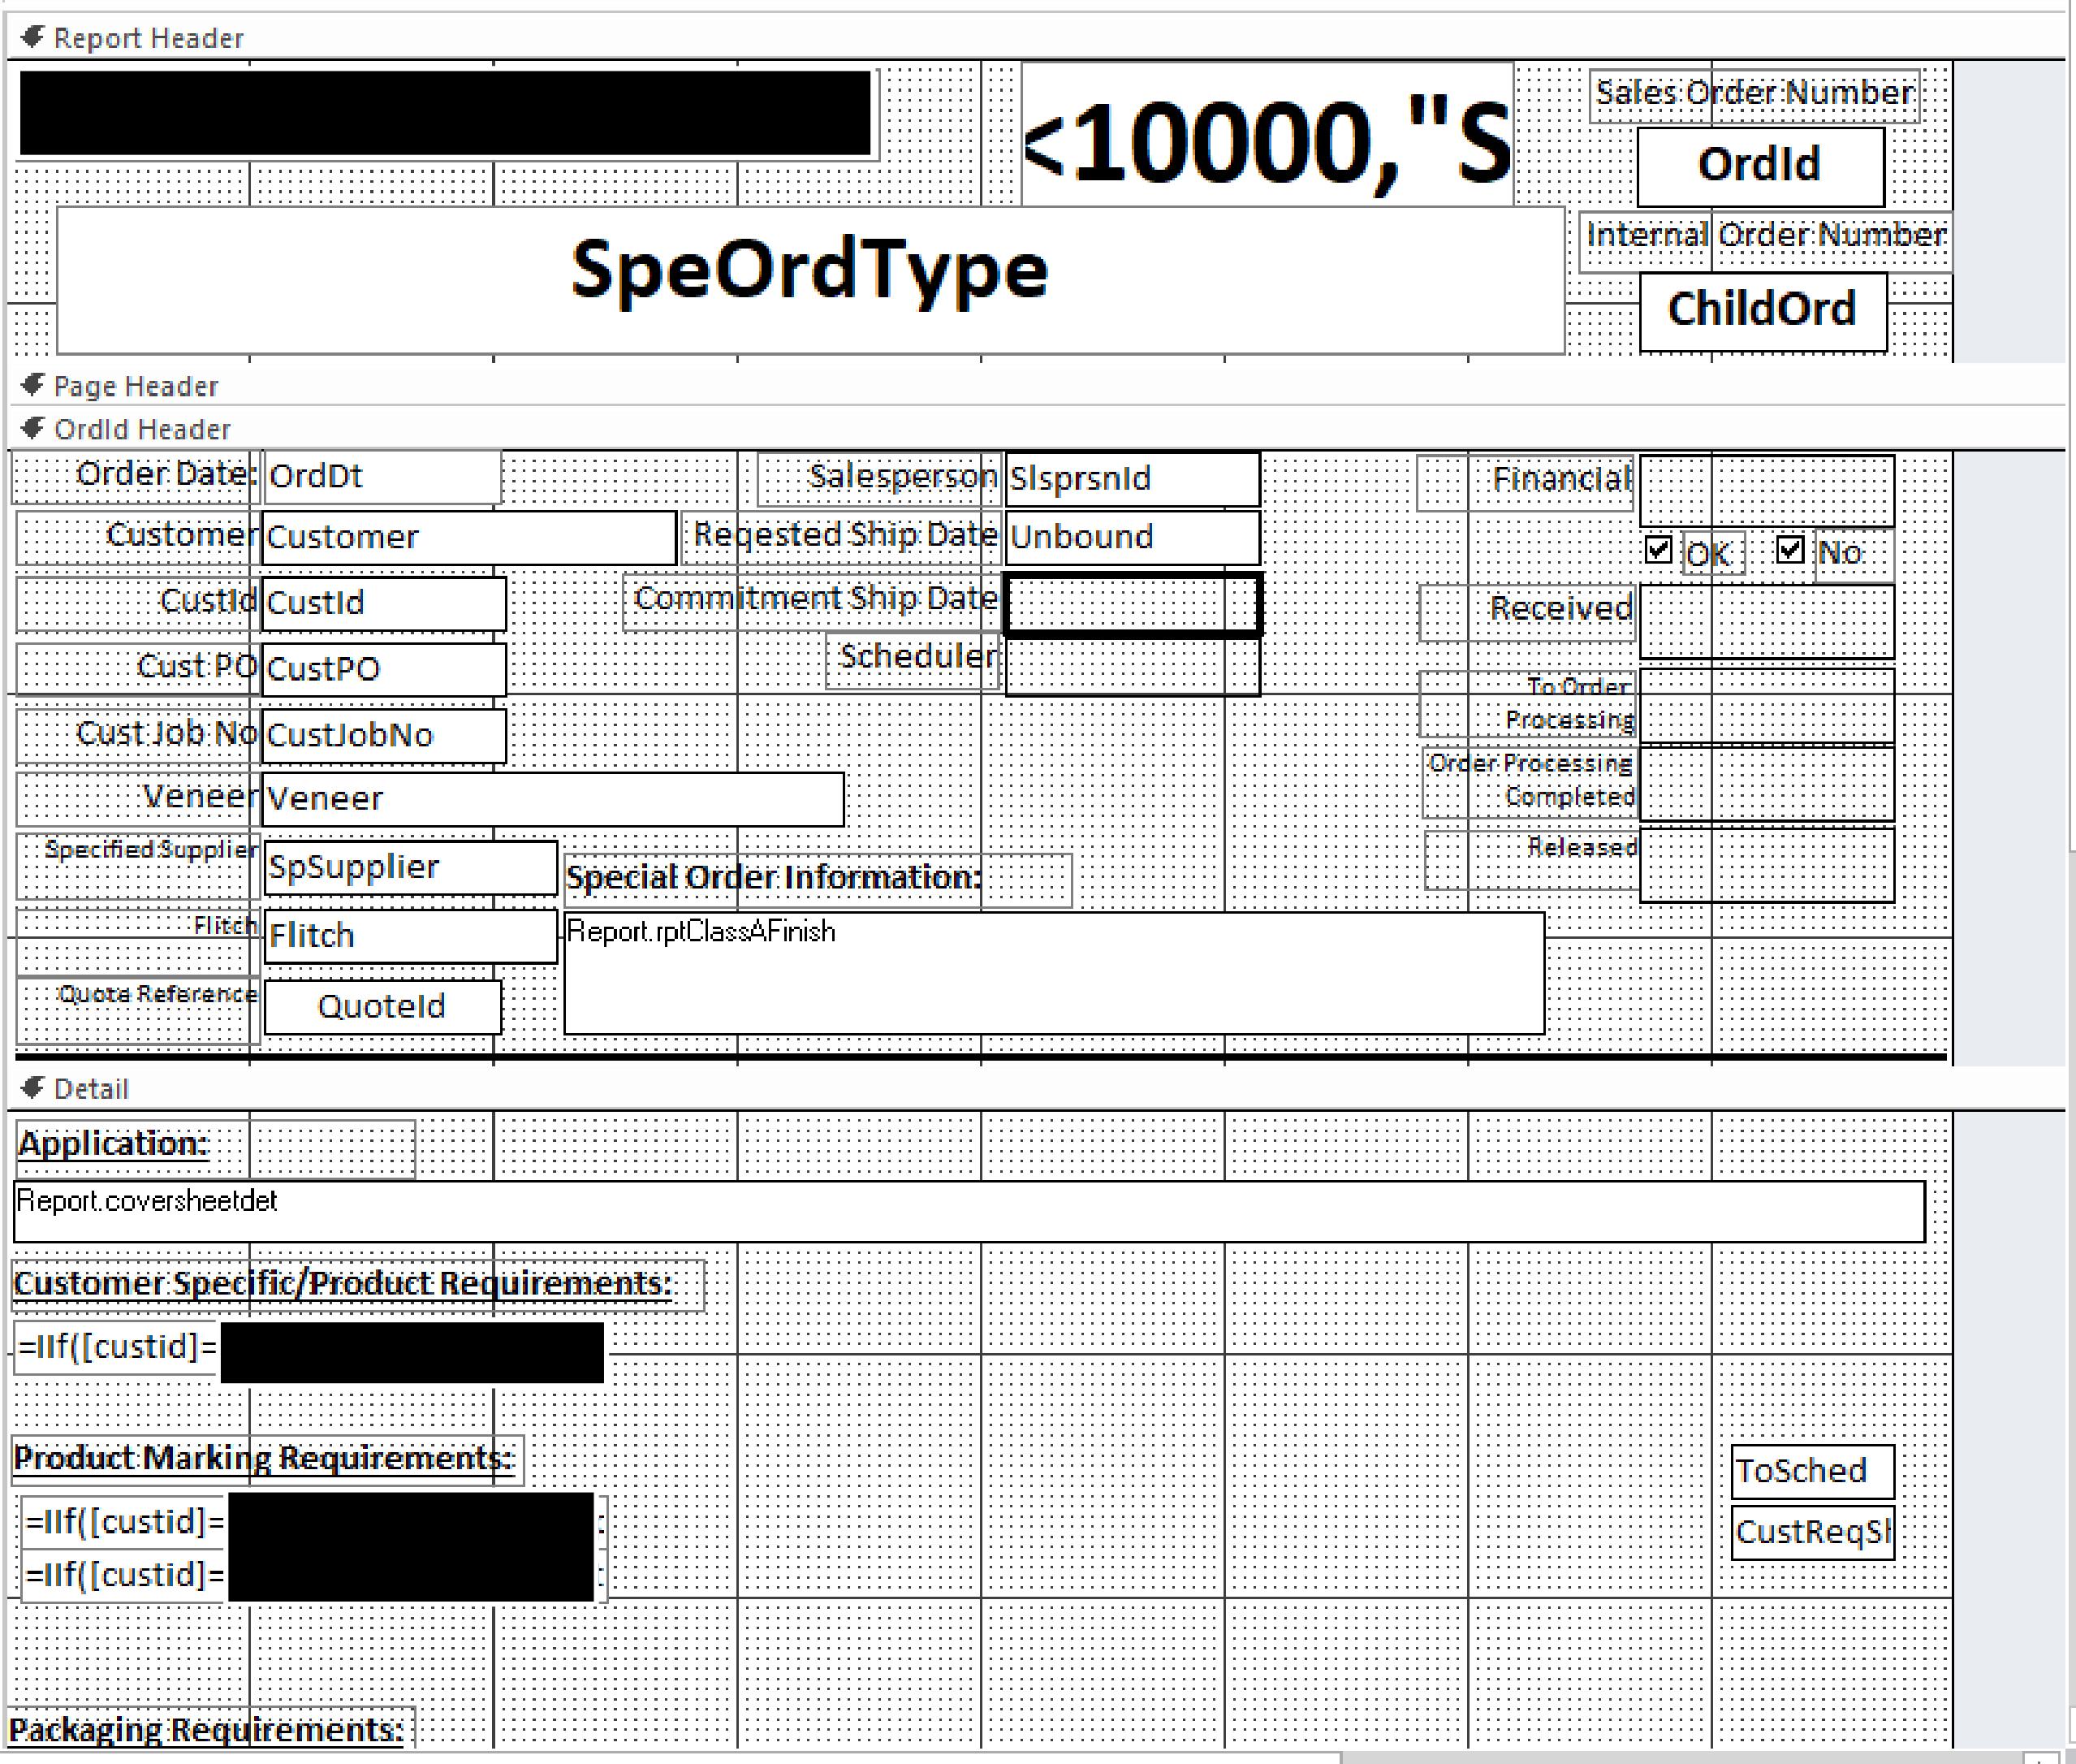The width and height of the screenshot is (2076, 1764).
Task: Click the Report.rptClassAFinish subreport control
Action: (1054, 972)
